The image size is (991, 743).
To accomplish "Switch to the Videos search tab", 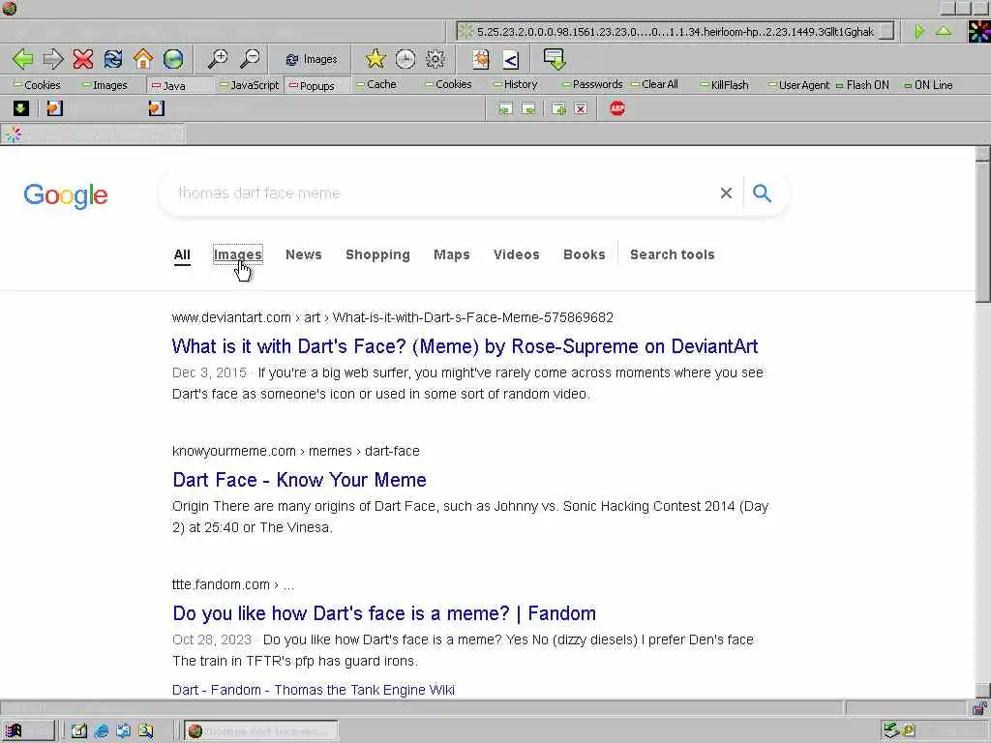I will [517, 254].
